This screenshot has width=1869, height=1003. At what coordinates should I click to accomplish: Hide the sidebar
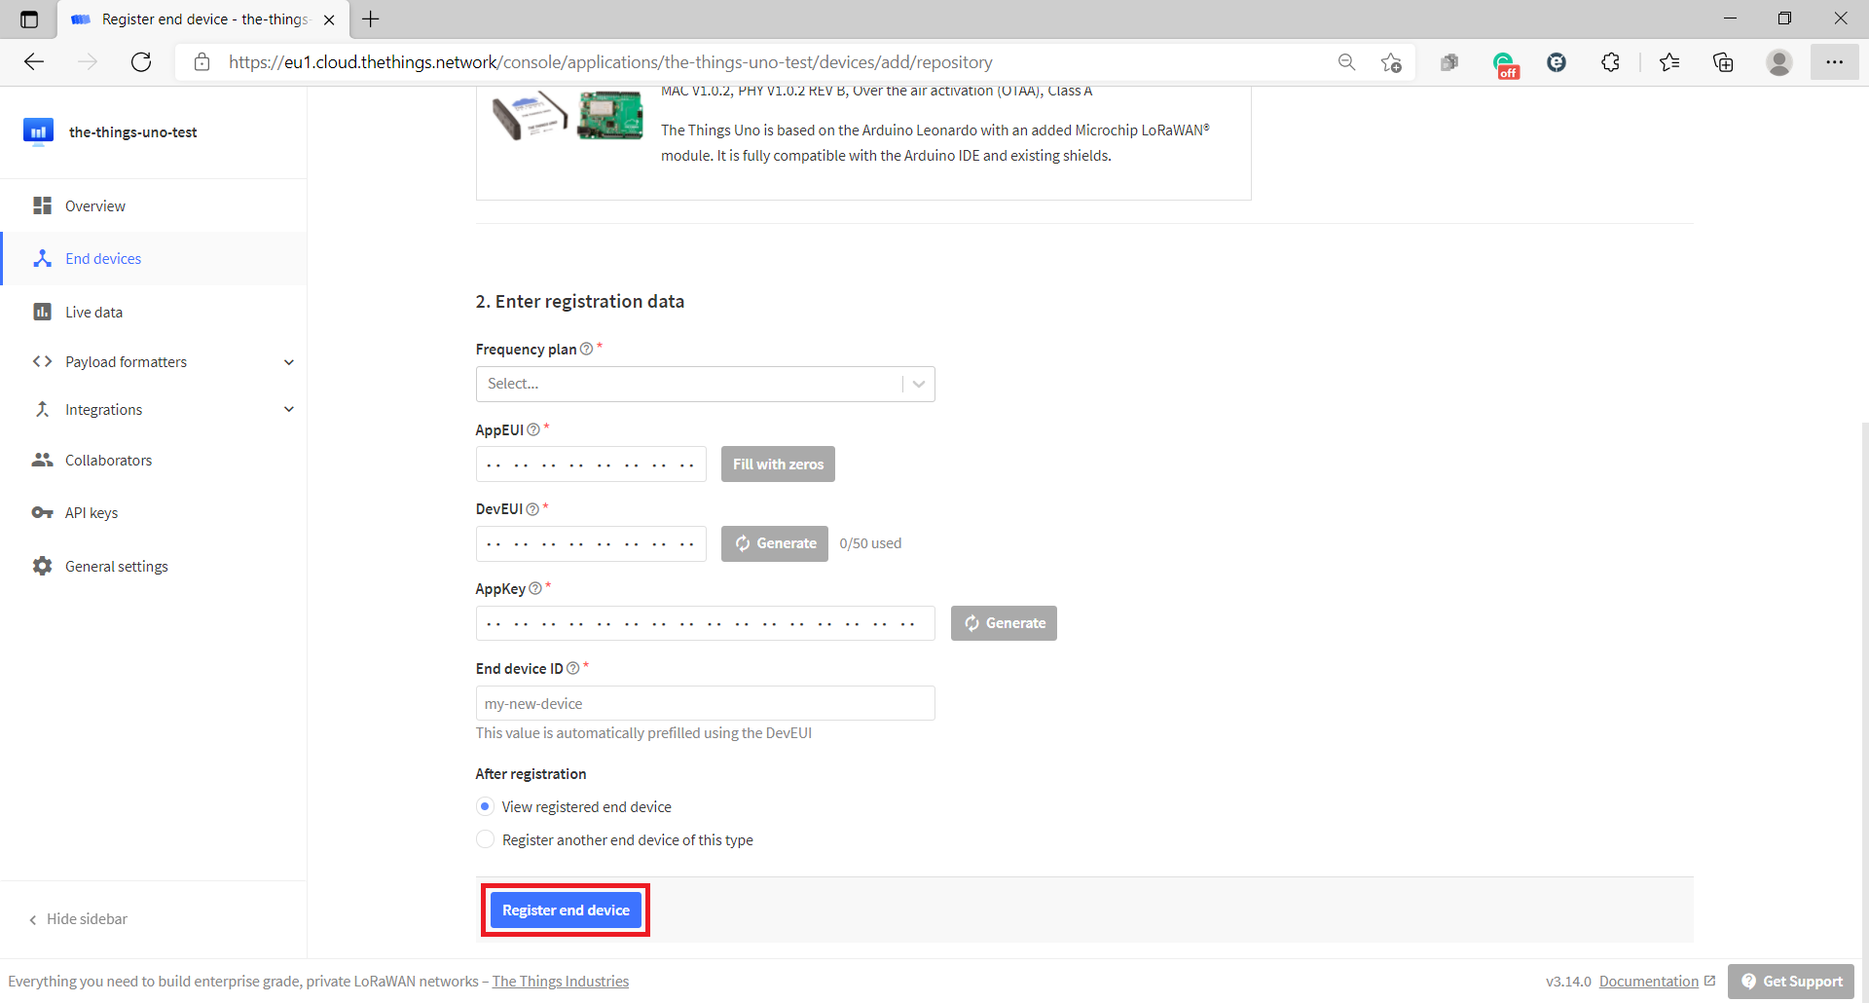click(x=86, y=918)
